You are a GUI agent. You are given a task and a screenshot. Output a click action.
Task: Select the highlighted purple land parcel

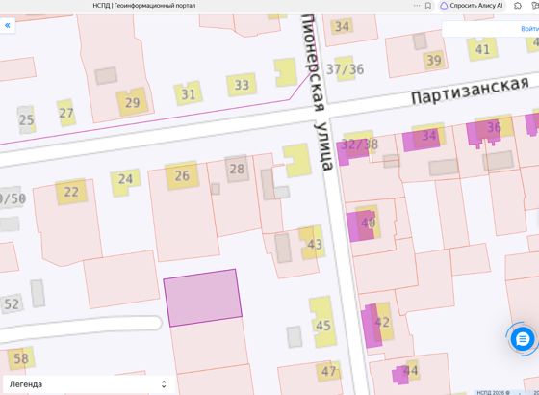point(203,298)
